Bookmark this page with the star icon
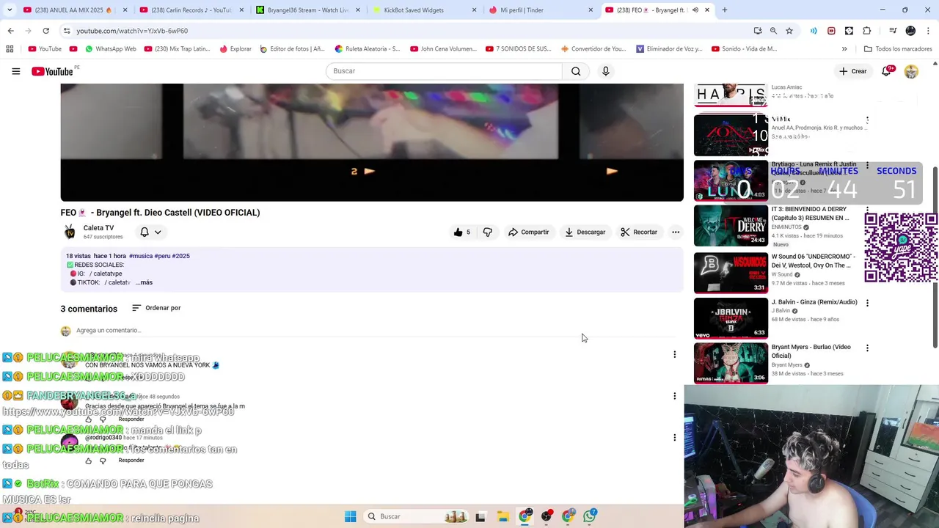939x528 pixels. [789, 31]
